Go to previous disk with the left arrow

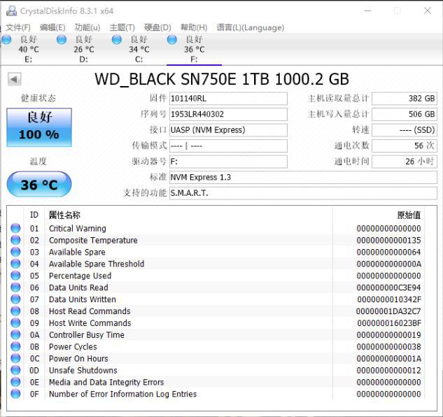pos(14,79)
